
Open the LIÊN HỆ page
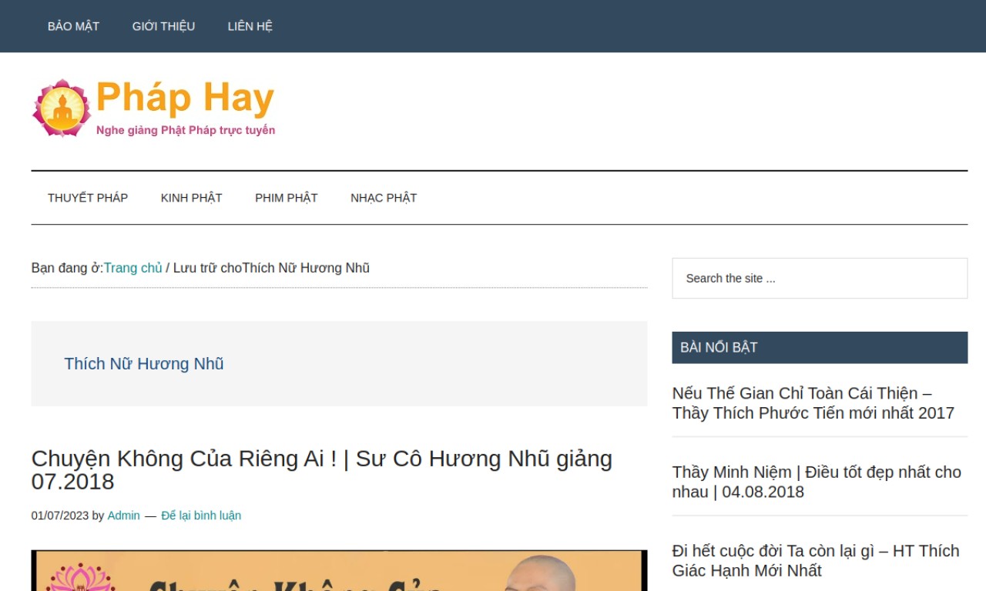pyautogui.click(x=250, y=26)
